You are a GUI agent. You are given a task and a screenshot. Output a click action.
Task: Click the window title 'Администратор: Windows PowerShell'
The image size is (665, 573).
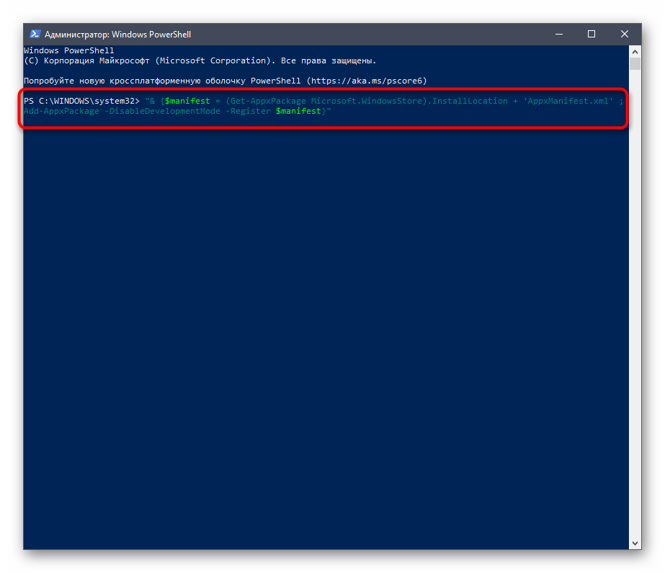[x=117, y=35]
